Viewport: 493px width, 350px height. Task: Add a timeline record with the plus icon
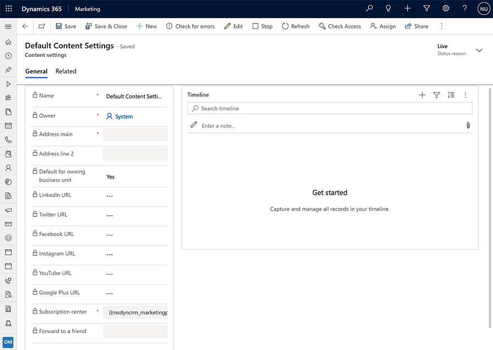[x=422, y=95]
